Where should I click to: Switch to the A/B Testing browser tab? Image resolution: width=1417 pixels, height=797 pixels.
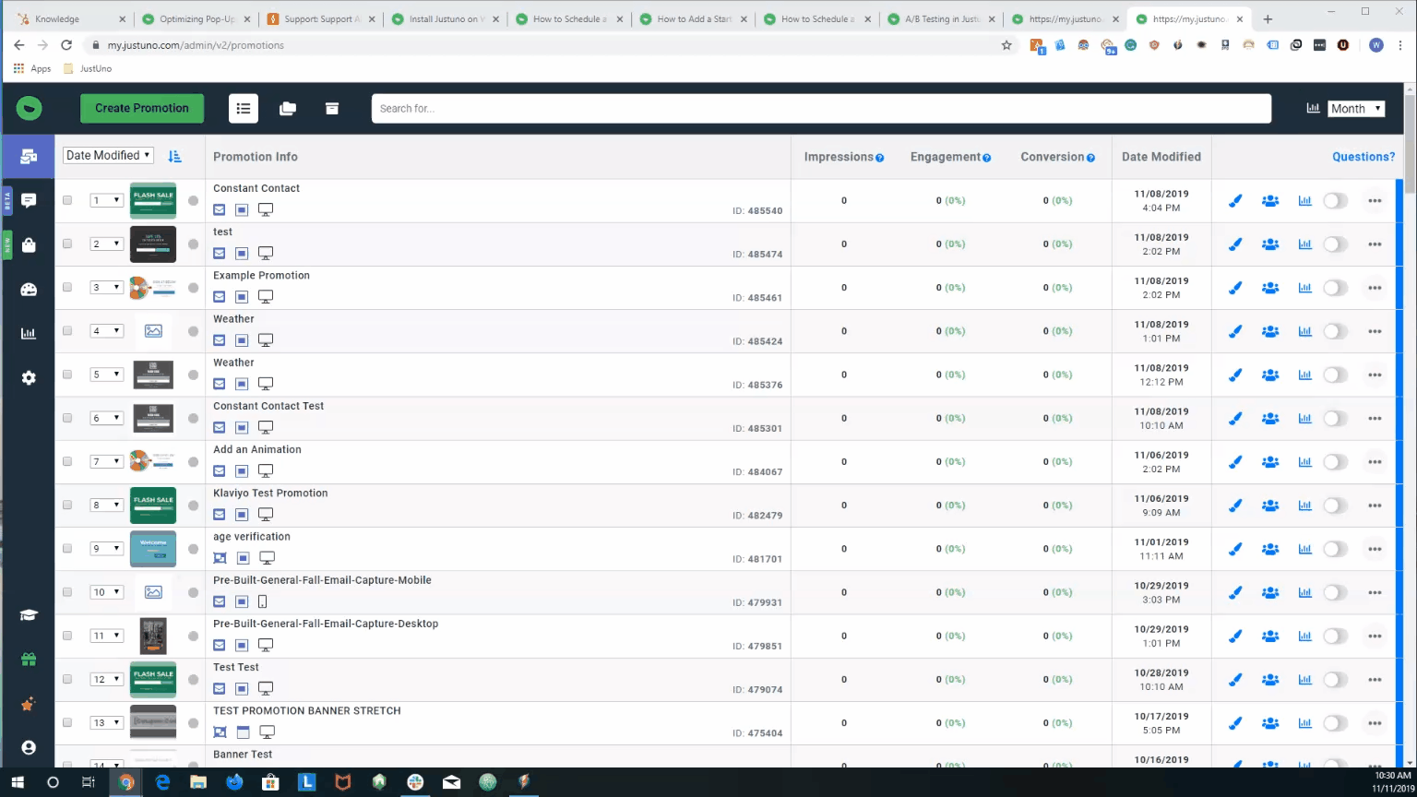click(x=942, y=17)
